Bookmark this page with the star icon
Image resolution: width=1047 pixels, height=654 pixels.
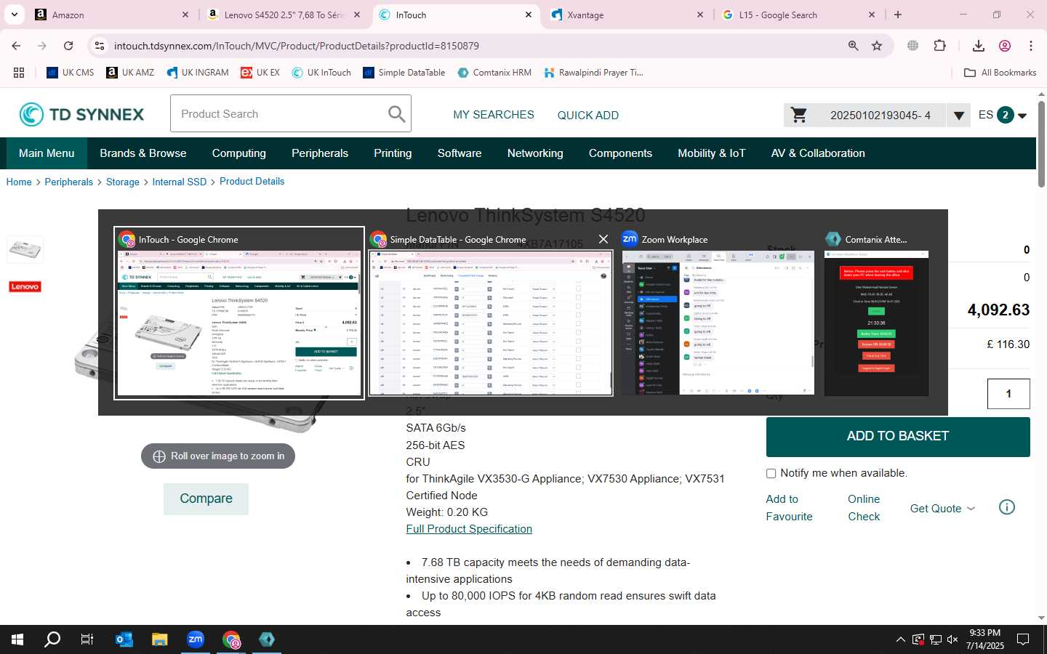pos(877,46)
